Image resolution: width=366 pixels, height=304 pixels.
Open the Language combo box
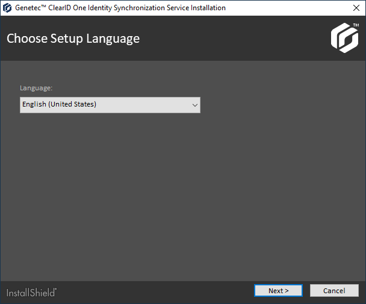[x=110, y=105]
